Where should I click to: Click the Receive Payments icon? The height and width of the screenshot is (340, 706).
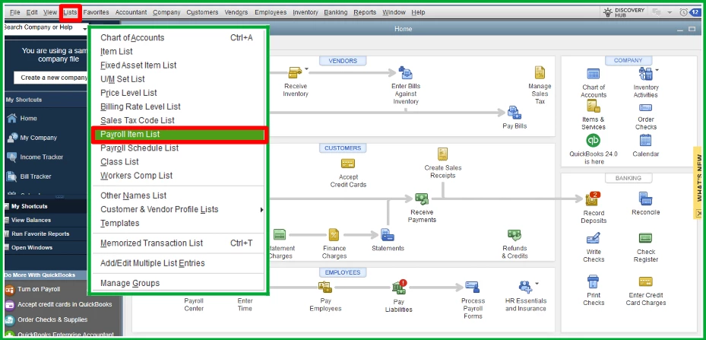pos(422,199)
